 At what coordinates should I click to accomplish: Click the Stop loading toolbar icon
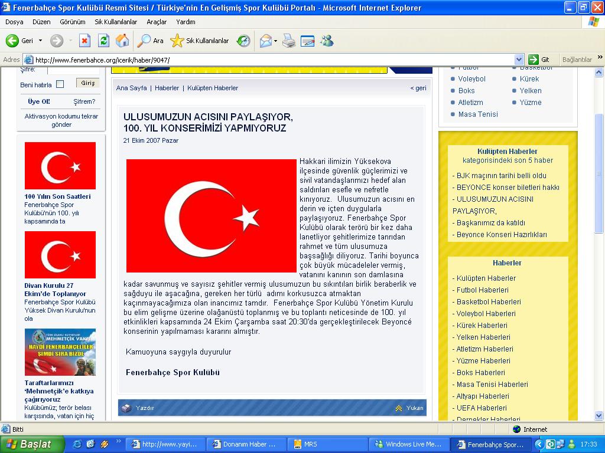point(84,41)
